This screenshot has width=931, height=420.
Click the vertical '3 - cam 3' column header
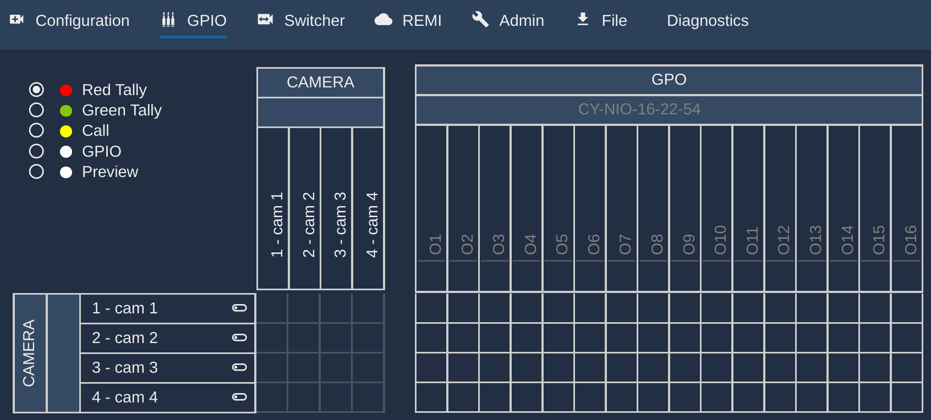(x=336, y=208)
